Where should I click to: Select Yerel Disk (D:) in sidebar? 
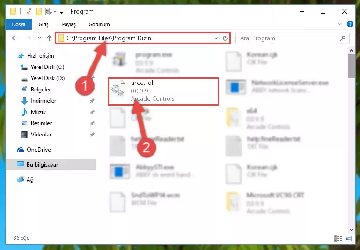coord(48,78)
